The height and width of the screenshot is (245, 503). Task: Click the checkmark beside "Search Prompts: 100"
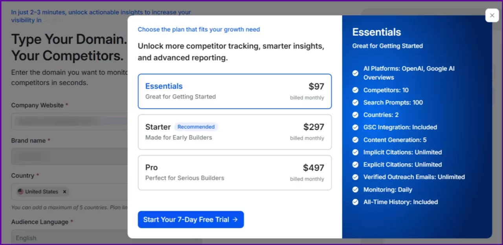coord(355,102)
